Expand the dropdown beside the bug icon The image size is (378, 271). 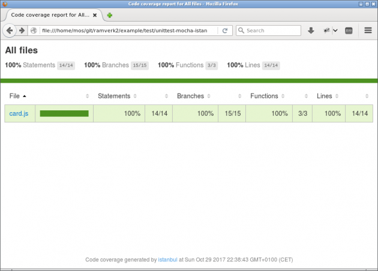click(335, 31)
